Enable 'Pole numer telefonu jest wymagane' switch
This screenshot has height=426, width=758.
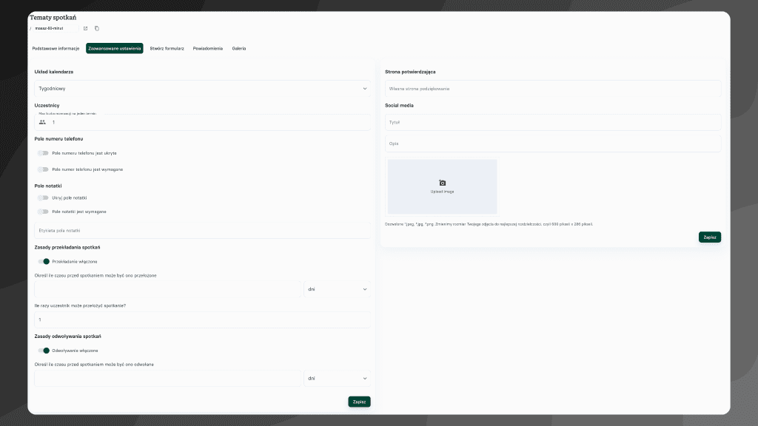(x=43, y=169)
